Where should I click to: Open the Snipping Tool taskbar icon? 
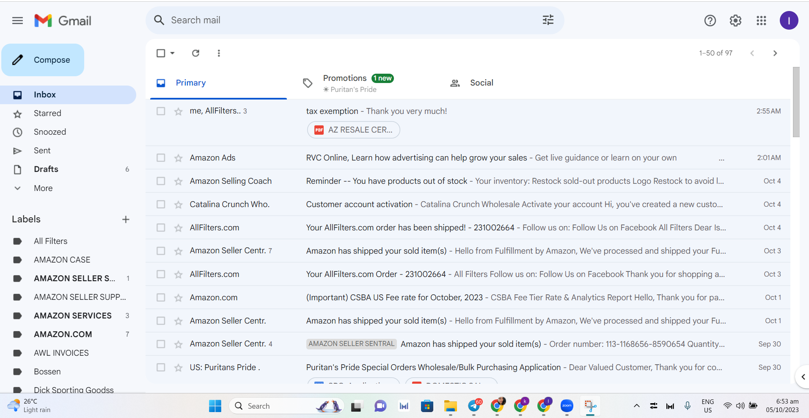click(x=590, y=406)
